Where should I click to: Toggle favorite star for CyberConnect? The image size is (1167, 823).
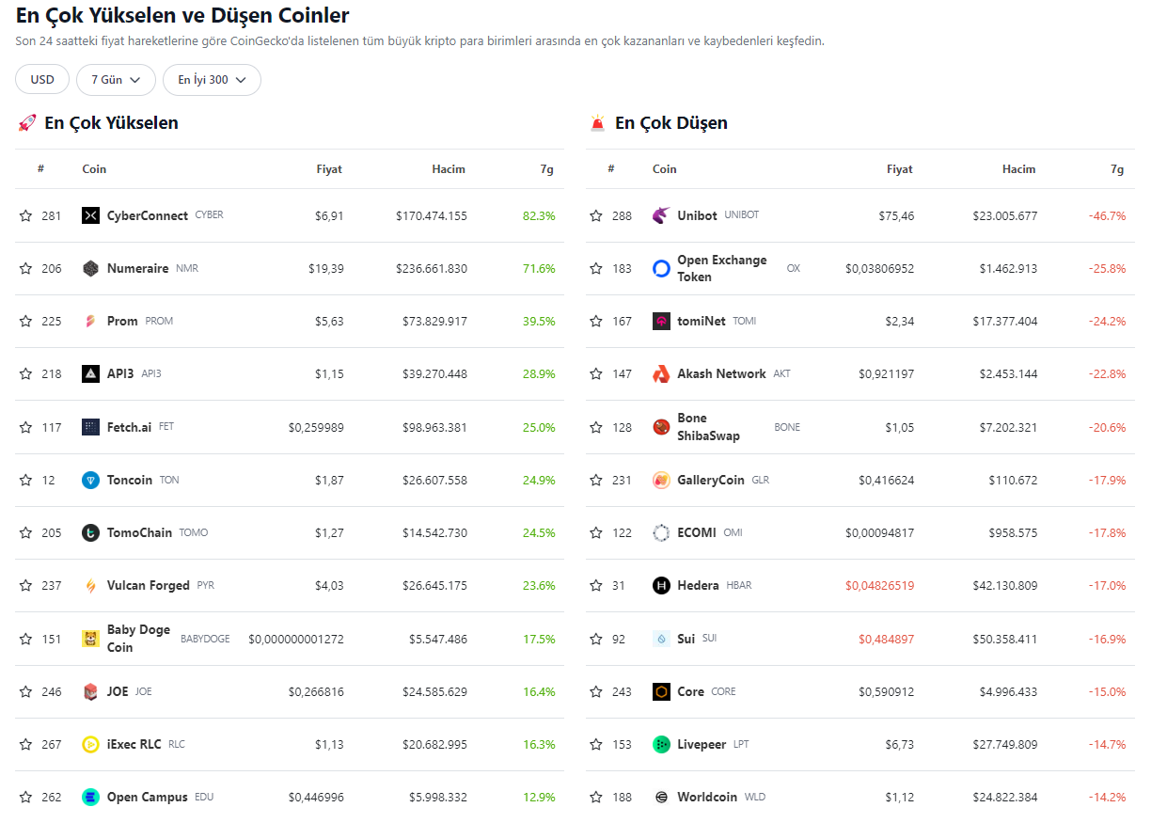click(25, 216)
